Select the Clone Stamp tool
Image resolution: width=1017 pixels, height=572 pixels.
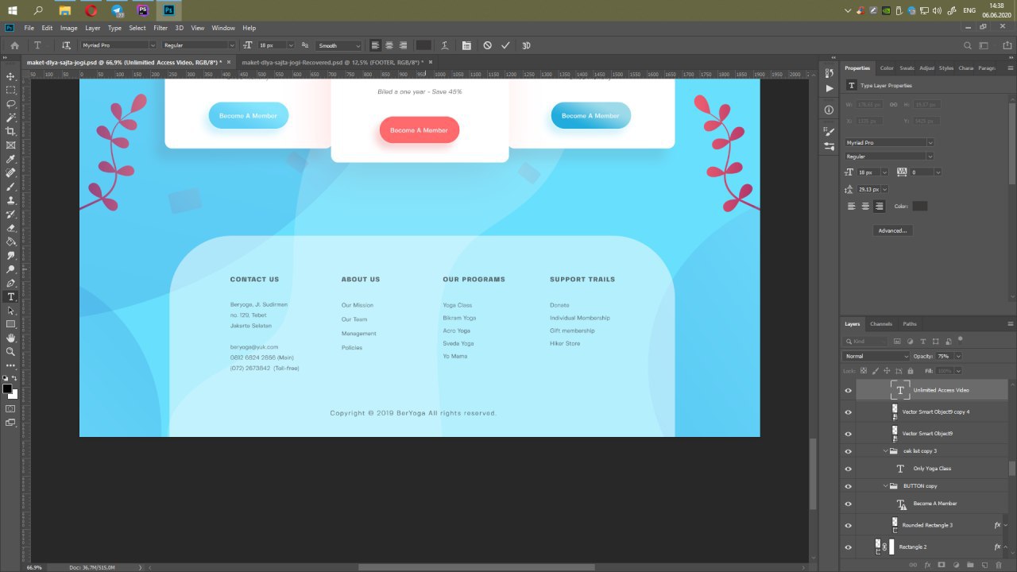click(x=11, y=200)
